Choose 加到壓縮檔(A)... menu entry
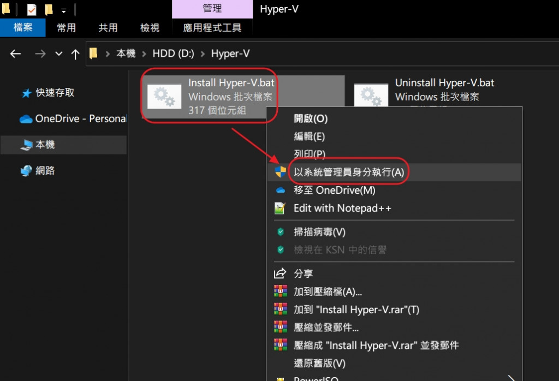Image resolution: width=559 pixels, height=381 pixels. point(394,291)
